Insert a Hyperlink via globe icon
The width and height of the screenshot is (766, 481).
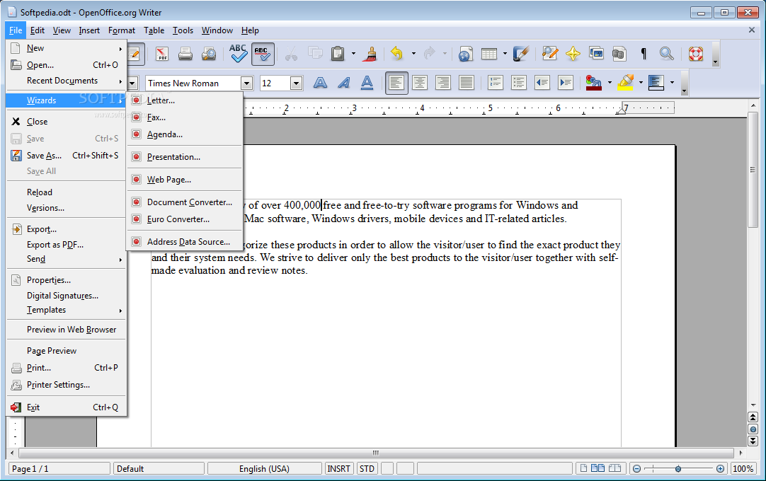(x=465, y=54)
